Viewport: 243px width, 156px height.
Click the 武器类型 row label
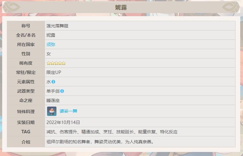(x=26, y=91)
